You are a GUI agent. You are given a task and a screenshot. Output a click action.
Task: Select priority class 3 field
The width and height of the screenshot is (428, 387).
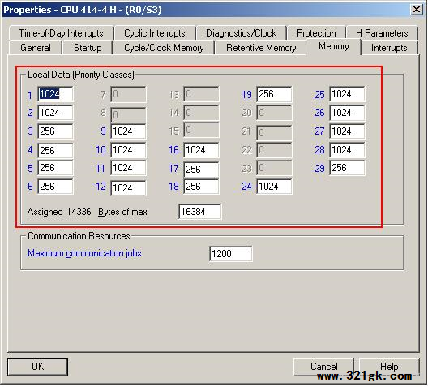(x=55, y=131)
